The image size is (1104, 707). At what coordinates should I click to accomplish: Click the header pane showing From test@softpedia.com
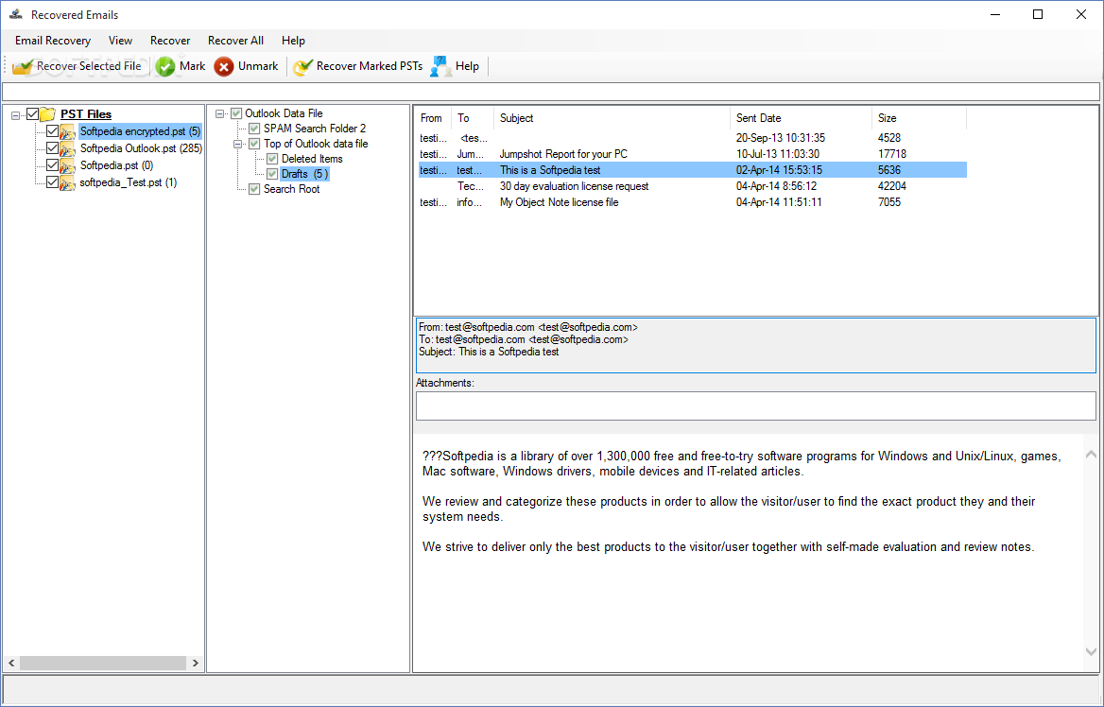click(x=756, y=345)
